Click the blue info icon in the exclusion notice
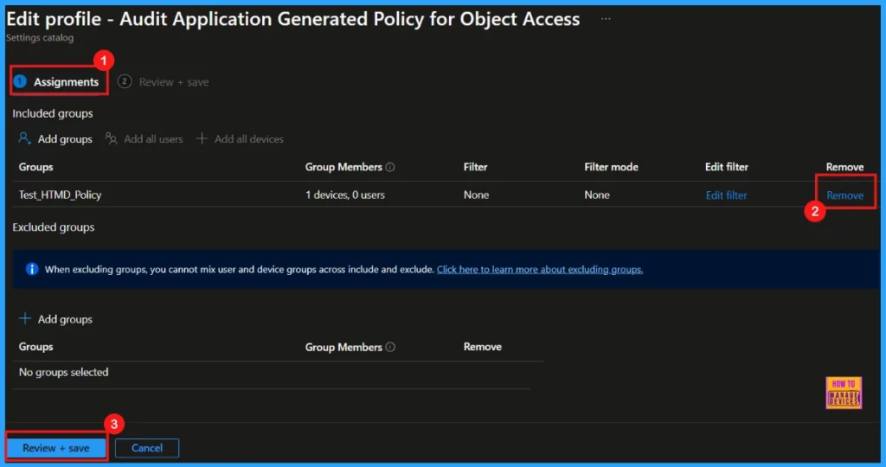Screen dimensions: 886x467 (32, 269)
